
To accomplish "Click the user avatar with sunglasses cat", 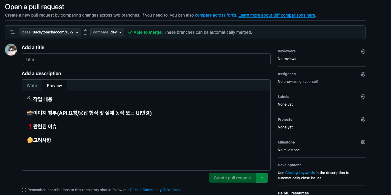I will [11, 50].
